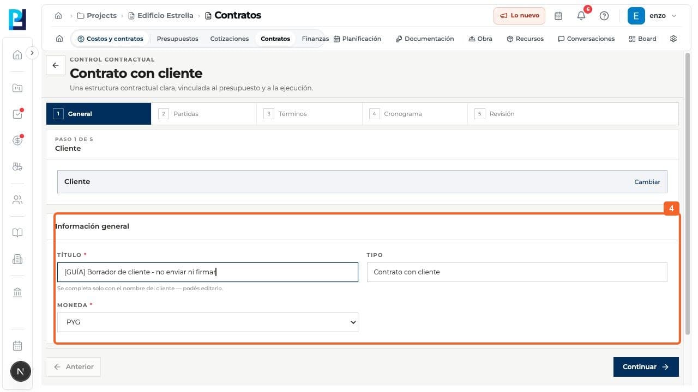Open the Costos y contratos section

110,39
